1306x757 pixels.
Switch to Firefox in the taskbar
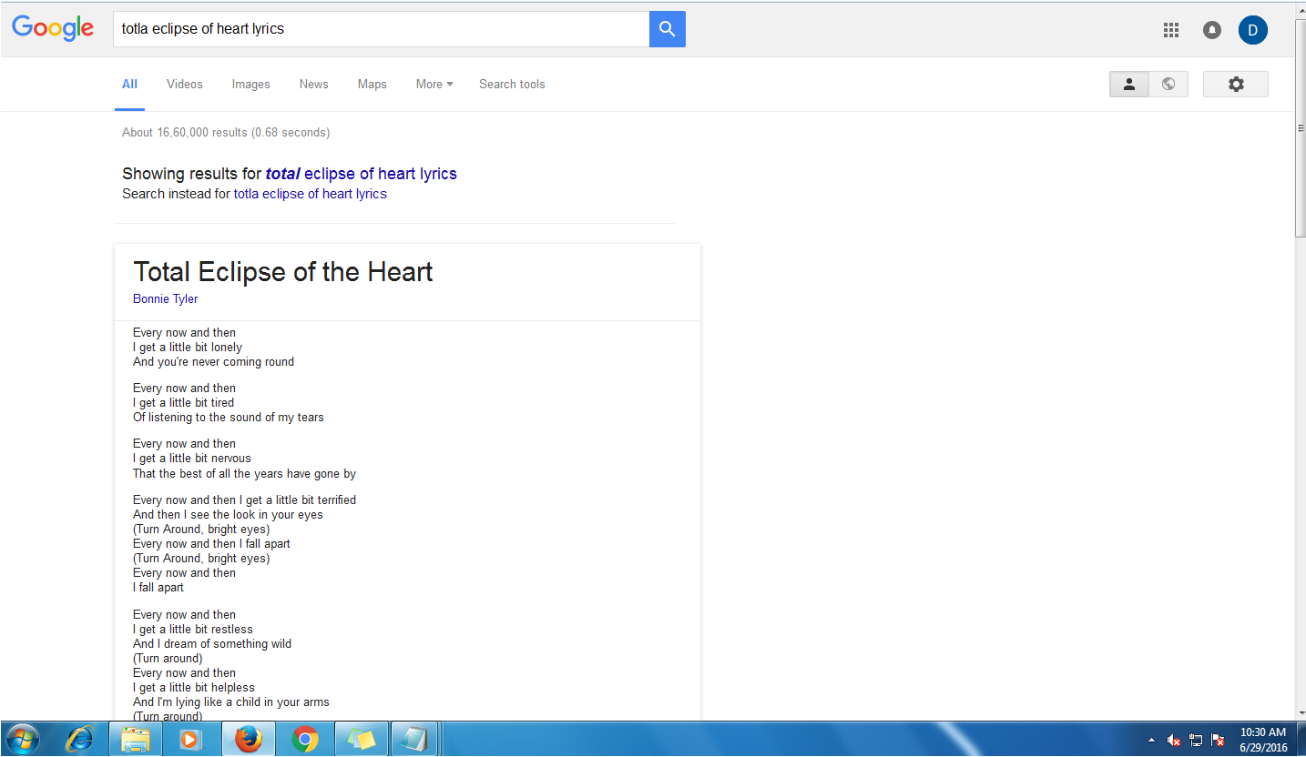pyautogui.click(x=248, y=740)
